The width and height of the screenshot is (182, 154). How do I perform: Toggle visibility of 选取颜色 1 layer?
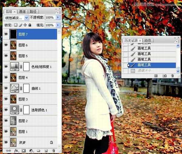click(x=6, y=110)
